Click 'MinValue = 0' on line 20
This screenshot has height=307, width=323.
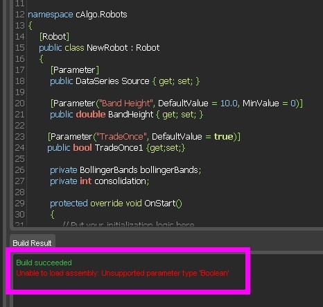(269, 103)
